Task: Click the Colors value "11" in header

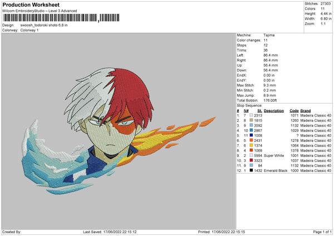Action: [322, 9]
